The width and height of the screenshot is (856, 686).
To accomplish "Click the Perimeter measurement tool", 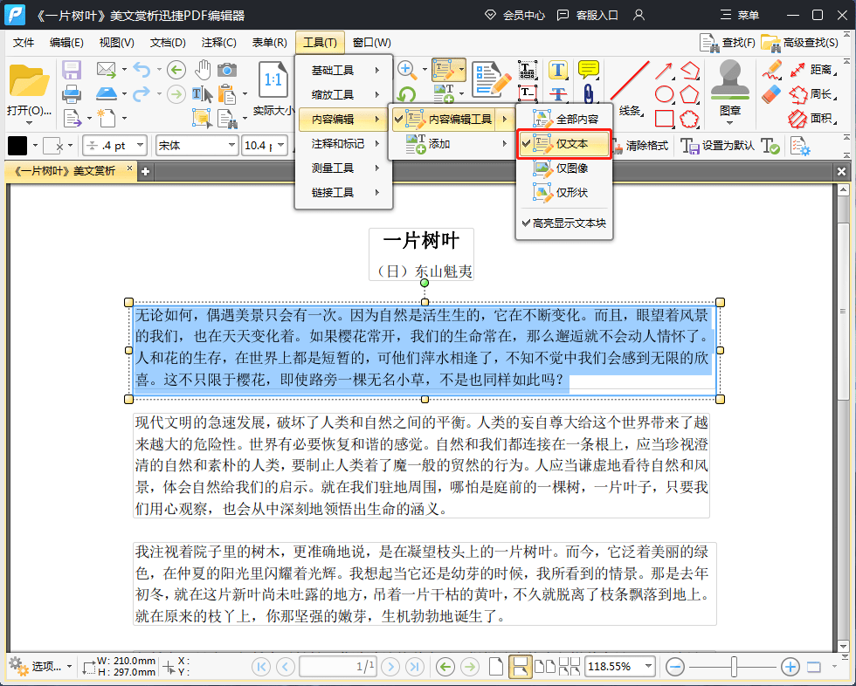I will pos(811,94).
